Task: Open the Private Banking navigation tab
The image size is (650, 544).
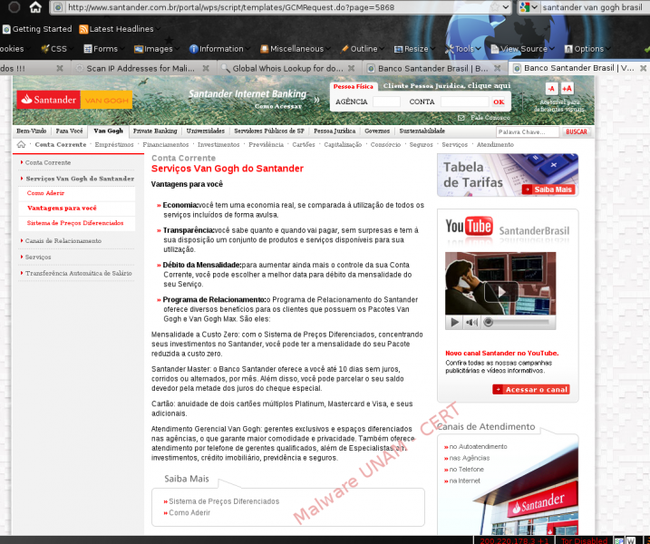Action: click(x=155, y=131)
